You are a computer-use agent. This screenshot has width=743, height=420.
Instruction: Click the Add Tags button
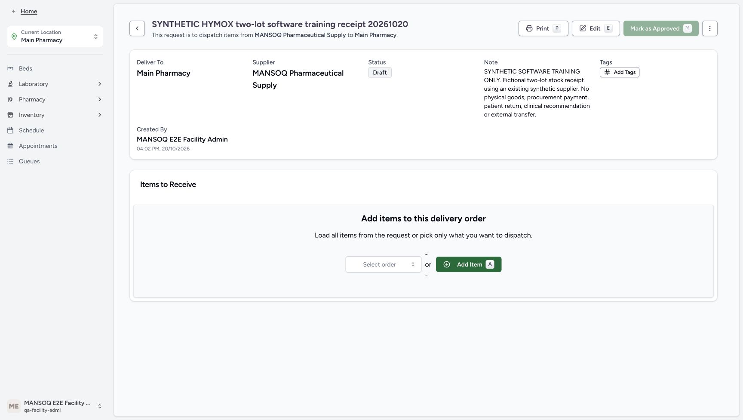click(620, 72)
